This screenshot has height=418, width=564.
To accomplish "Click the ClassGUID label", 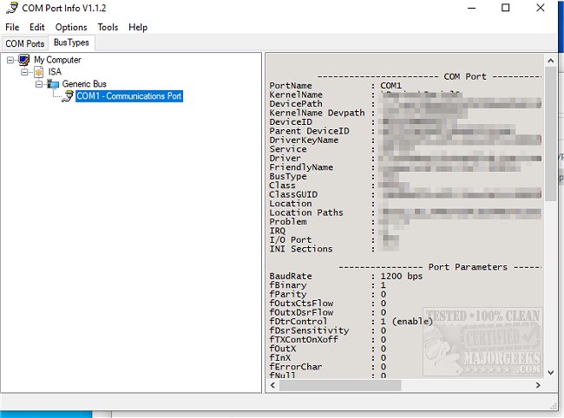I will [x=293, y=194].
